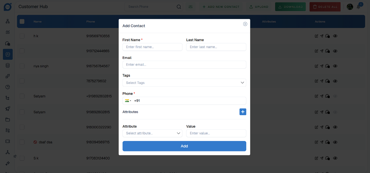Viewport: 370px width, 173px height.
Task: Open the filter settings icon near search
Action: point(191,7)
